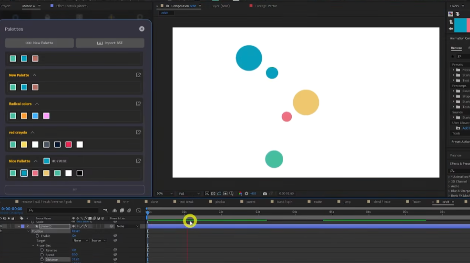Viewport: 470px width, 263px height.
Task: Collapse the Properties group
Action: pyautogui.click(x=33, y=246)
